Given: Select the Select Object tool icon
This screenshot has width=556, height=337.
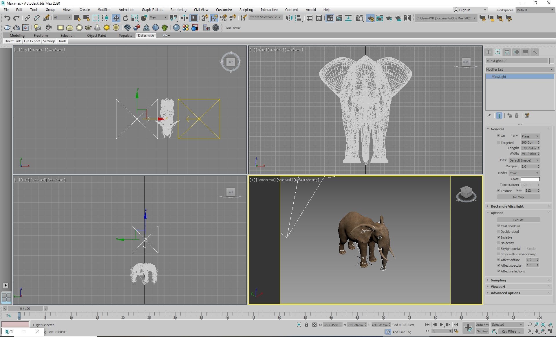Looking at the screenshot, I should click(x=77, y=18).
